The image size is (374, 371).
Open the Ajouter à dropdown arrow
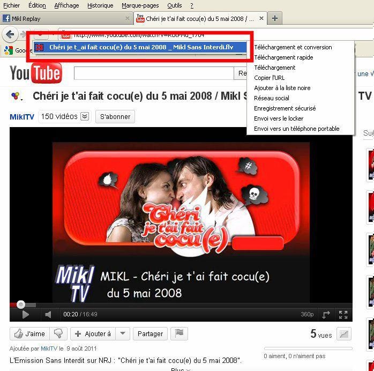click(x=123, y=333)
